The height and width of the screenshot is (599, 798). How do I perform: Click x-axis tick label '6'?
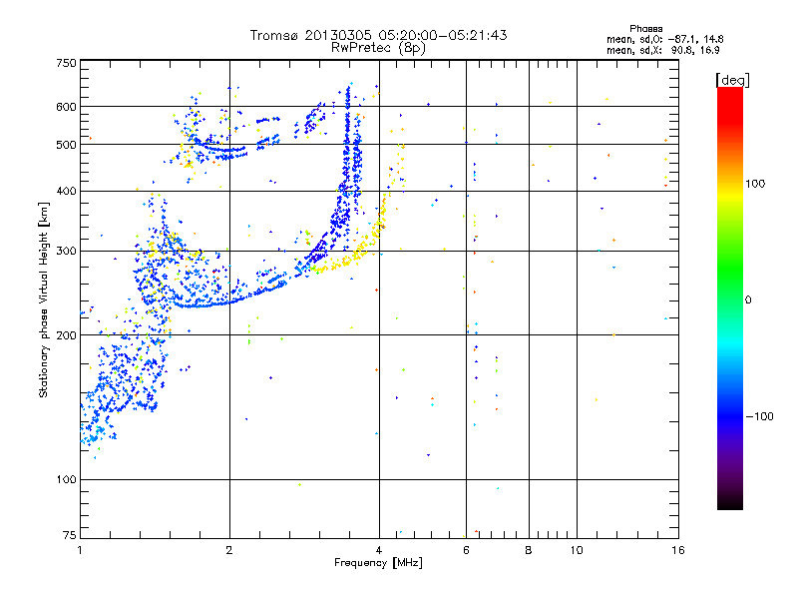point(466,550)
